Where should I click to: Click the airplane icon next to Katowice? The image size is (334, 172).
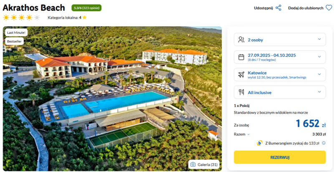[241, 75]
